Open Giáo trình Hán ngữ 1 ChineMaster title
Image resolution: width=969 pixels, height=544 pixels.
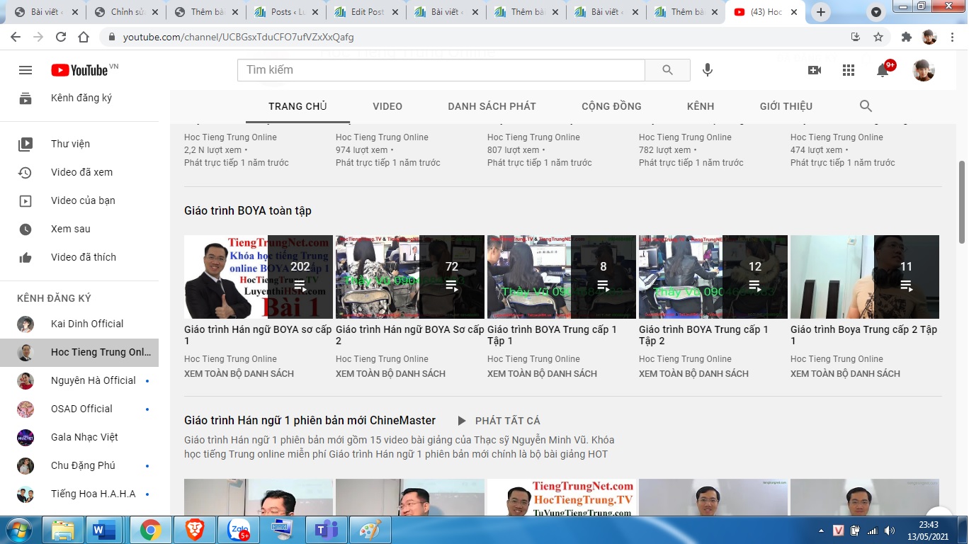point(310,421)
